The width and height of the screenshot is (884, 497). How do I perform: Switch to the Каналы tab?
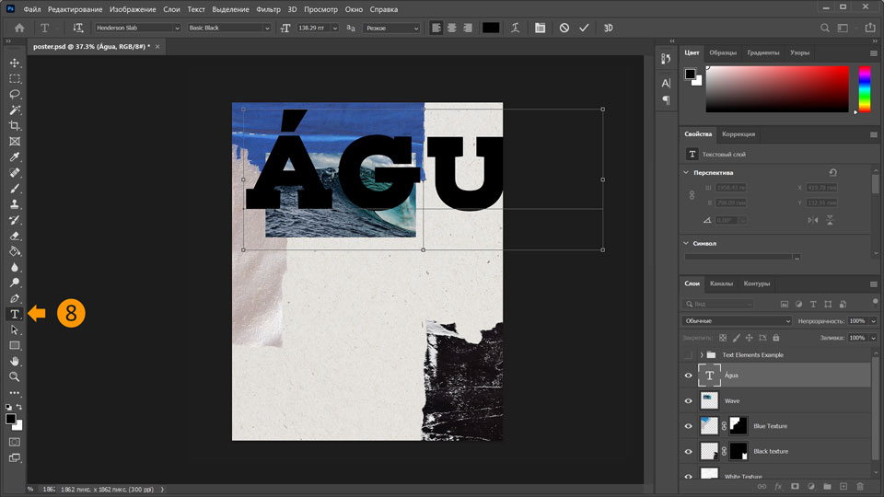point(721,283)
